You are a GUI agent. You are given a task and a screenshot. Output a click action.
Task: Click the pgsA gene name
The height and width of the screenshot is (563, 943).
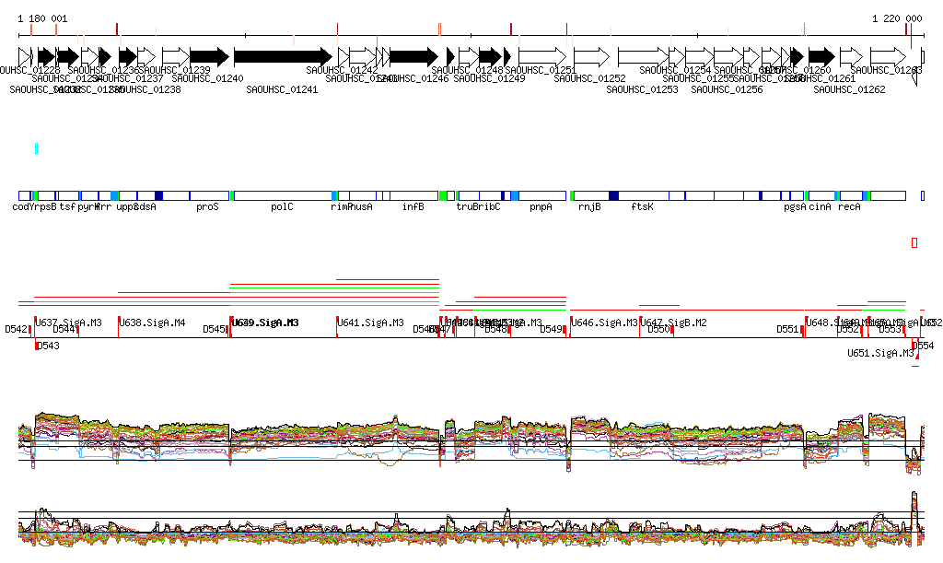[795, 207]
